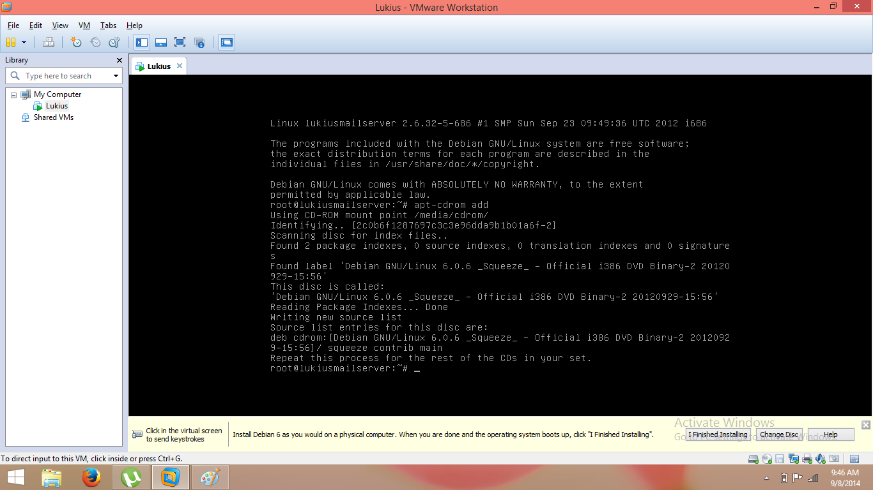Open File Explorer from the taskbar
Viewport: 873px width, 490px height.
[x=52, y=477]
